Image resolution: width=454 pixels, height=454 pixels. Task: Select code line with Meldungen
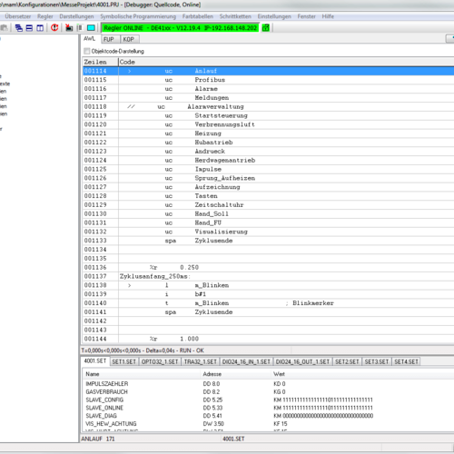[x=268, y=98]
